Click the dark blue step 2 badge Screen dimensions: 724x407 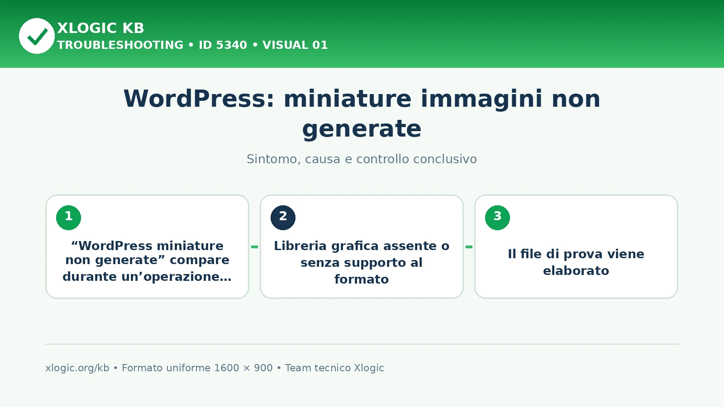click(283, 218)
